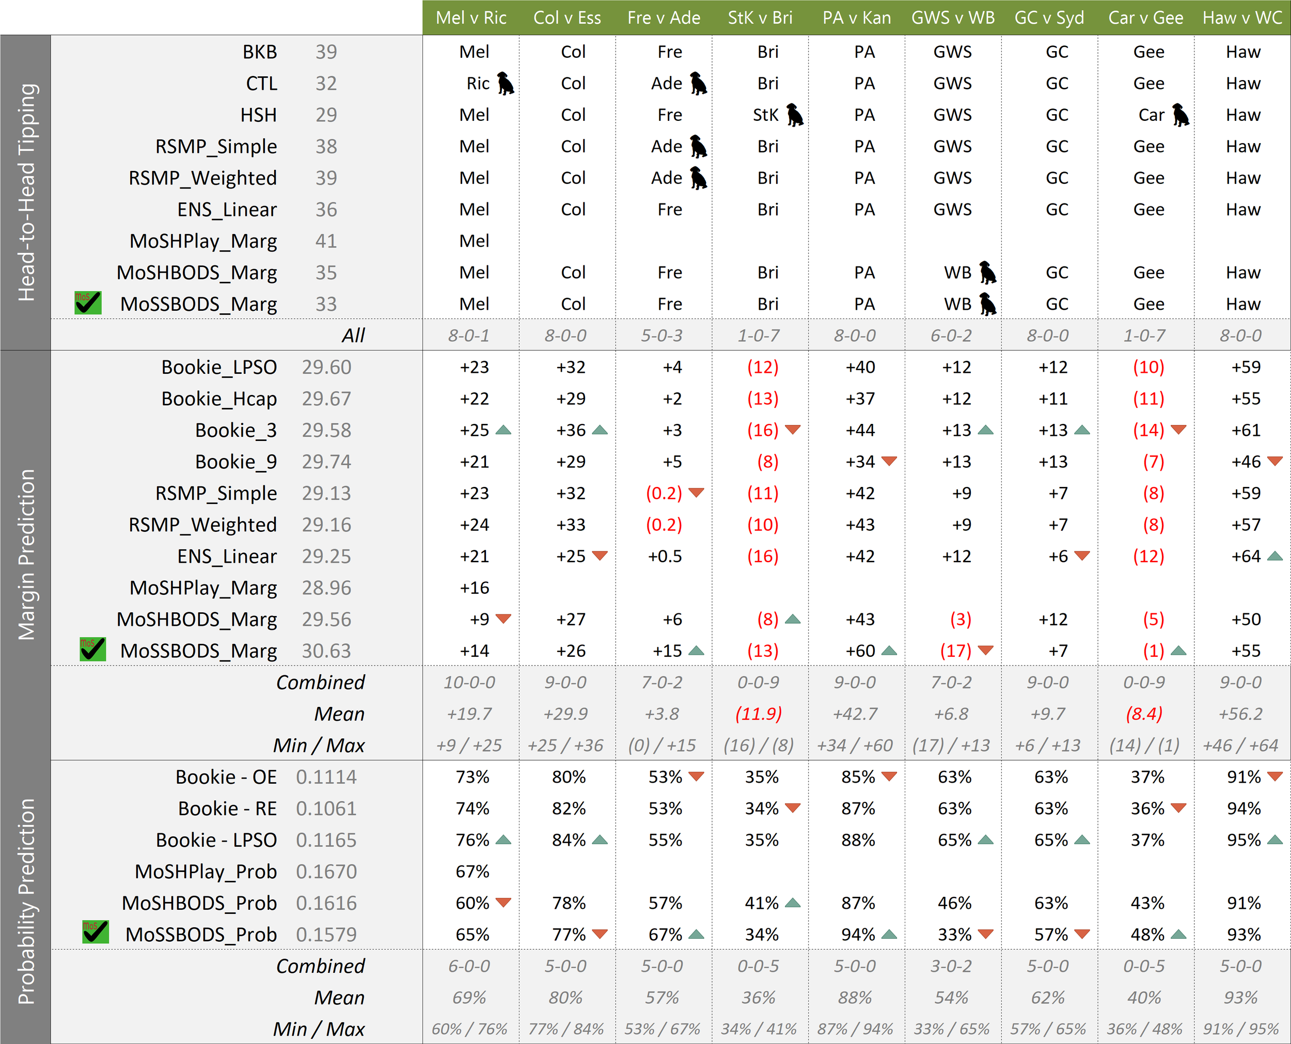
Task: Click the score '28.96' for MoSHPlay_Marg
Action: (326, 588)
